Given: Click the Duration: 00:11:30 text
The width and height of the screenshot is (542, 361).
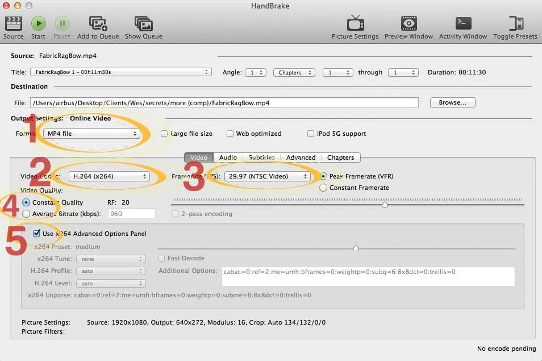Looking at the screenshot, I should [x=457, y=72].
